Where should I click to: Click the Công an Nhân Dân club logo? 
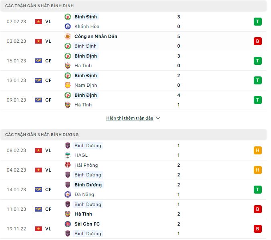(x=68, y=36)
